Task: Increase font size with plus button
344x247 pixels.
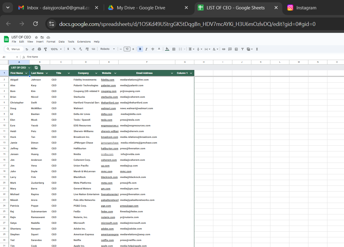Action: (x=133, y=49)
